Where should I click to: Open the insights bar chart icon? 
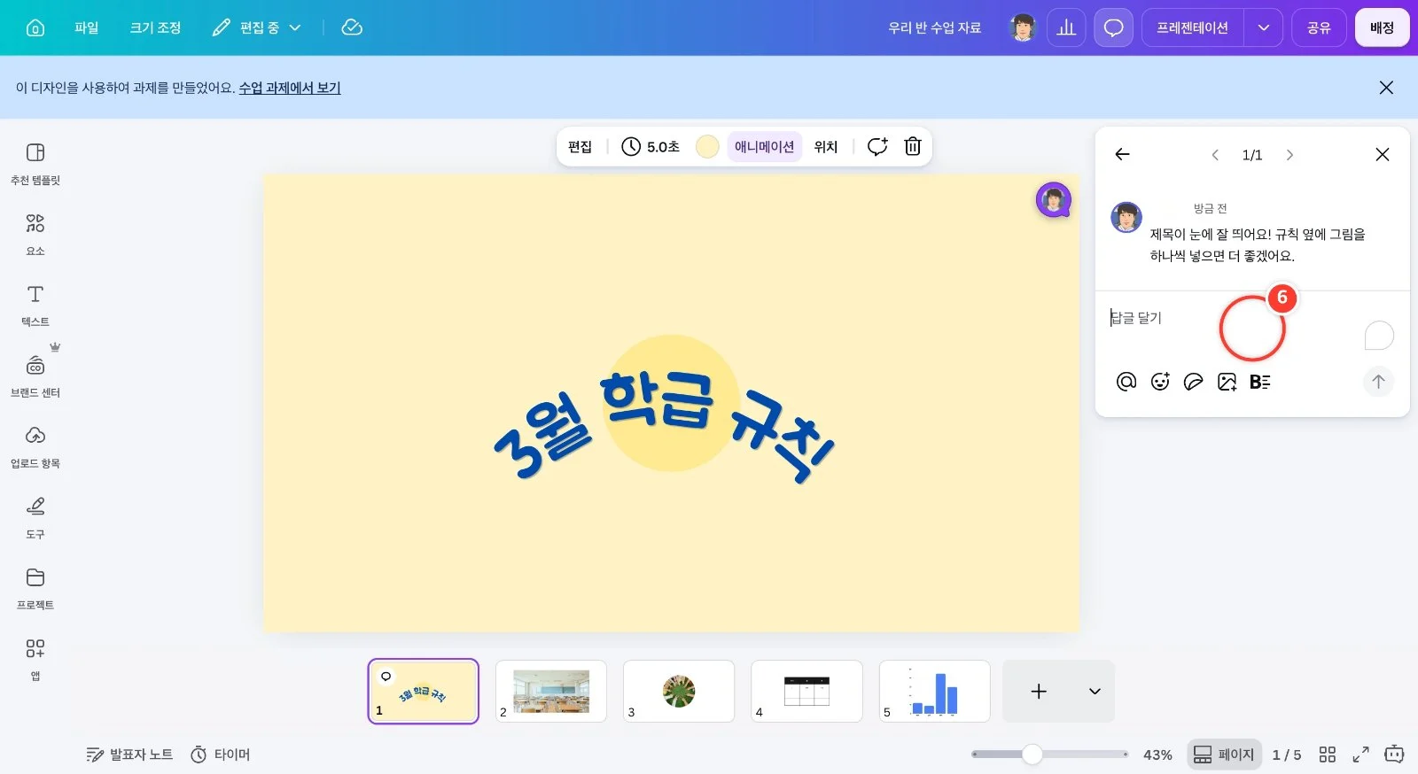click(x=1066, y=27)
